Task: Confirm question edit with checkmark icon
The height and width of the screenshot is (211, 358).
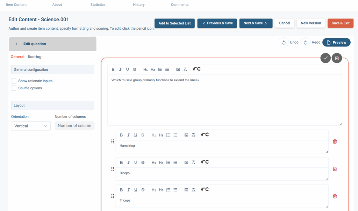Action: (325, 58)
